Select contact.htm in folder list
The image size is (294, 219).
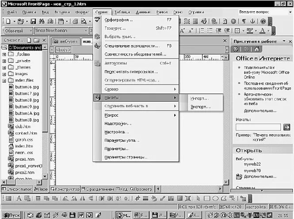(x=26, y=133)
